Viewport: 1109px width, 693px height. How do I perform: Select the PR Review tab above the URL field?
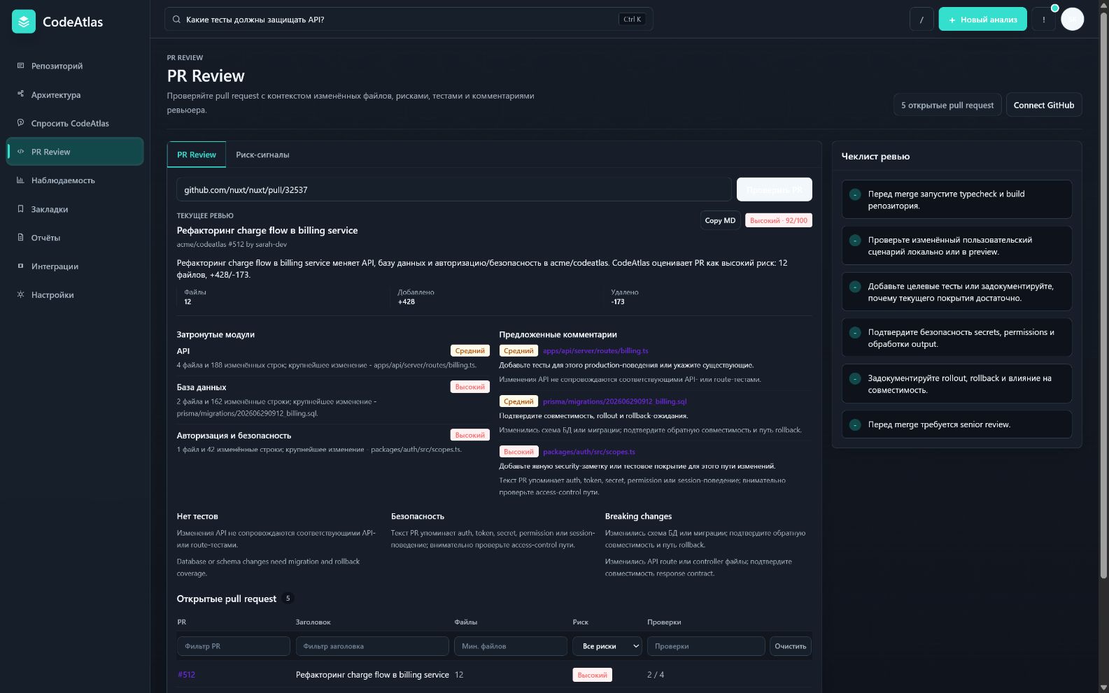[x=197, y=155]
